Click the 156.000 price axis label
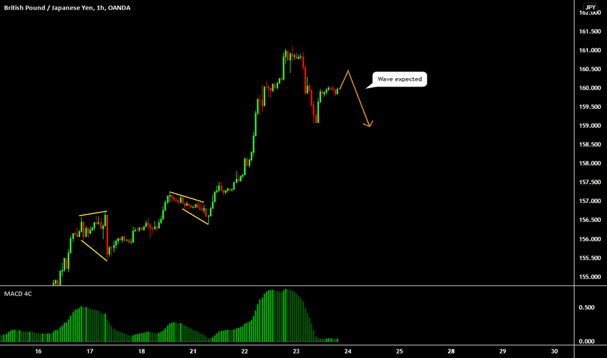Screen dimensions: 607x358 tap(589, 239)
